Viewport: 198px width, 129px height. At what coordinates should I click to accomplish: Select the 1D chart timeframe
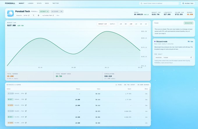146,24
